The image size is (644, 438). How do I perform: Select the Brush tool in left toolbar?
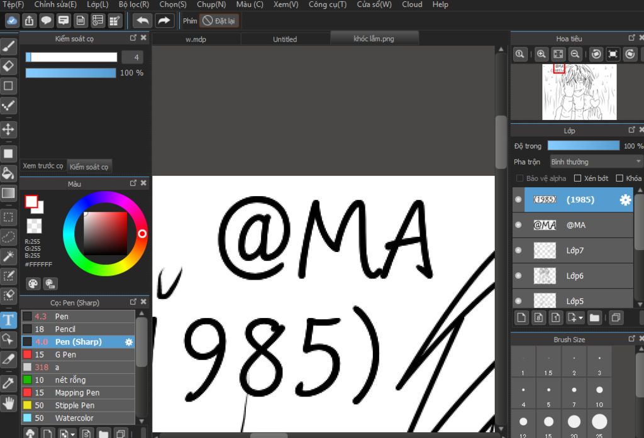(x=9, y=46)
